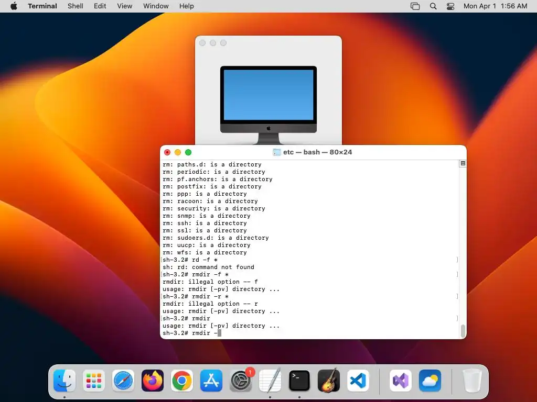Click the split pane icon in Terminal window
The height and width of the screenshot is (402, 537).
(x=463, y=164)
